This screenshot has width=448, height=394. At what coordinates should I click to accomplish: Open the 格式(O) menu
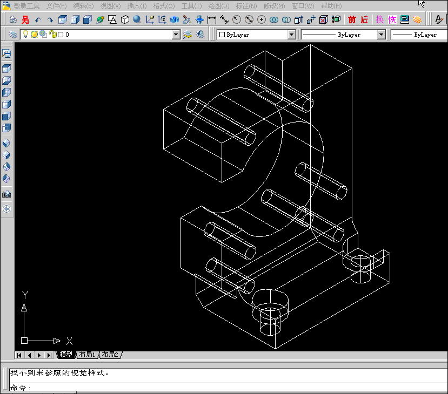point(164,6)
